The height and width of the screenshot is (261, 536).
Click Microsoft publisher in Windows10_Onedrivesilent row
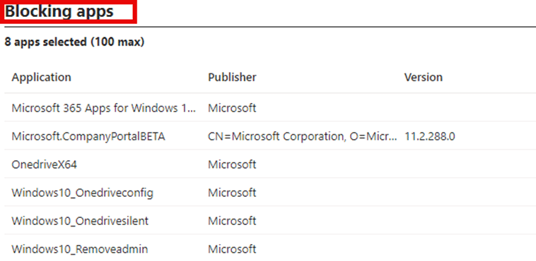pyautogui.click(x=232, y=221)
